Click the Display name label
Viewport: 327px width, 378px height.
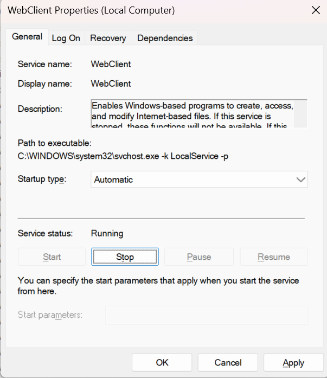[x=45, y=84]
